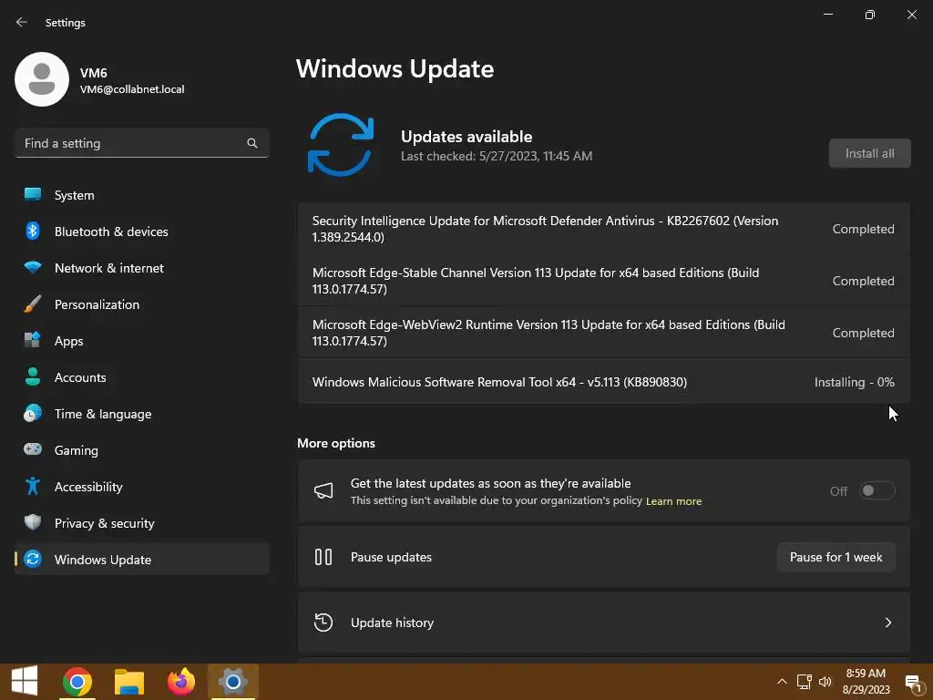Click the Accessibility figure icon
933x700 pixels.
[x=33, y=487]
